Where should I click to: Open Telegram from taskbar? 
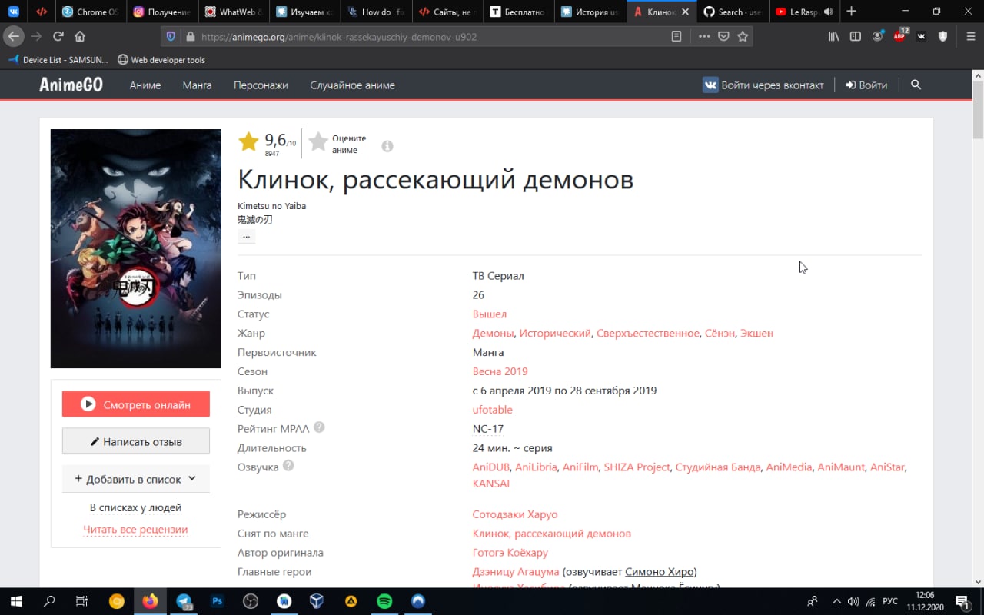[x=184, y=601]
